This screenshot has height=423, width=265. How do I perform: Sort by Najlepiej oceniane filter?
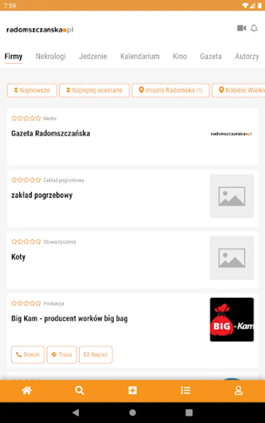pyautogui.click(x=94, y=90)
